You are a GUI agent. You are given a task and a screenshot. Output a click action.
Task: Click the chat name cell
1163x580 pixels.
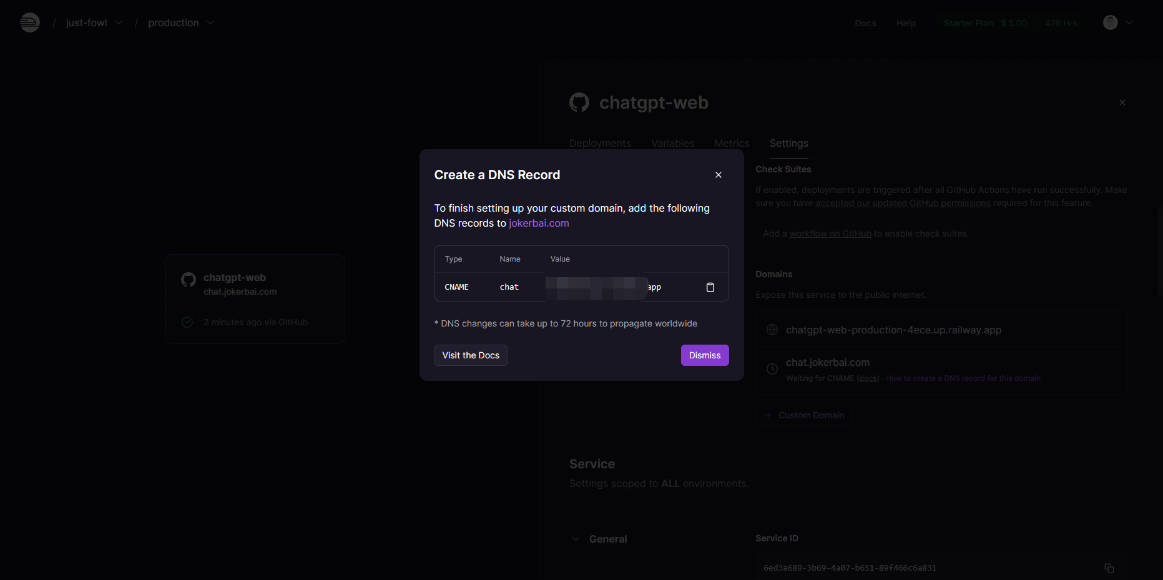click(509, 287)
